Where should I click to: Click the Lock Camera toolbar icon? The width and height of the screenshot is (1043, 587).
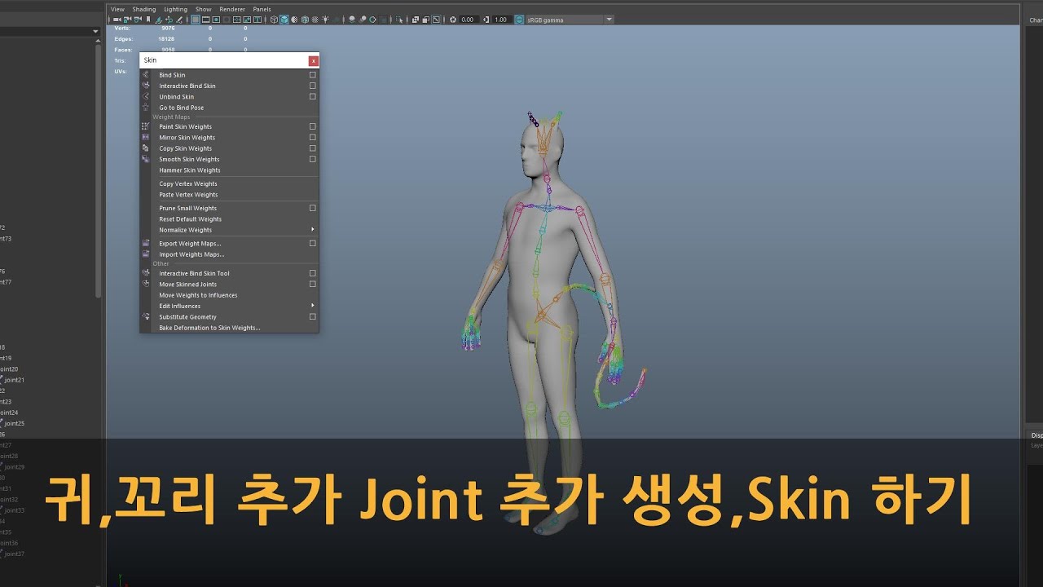(x=127, y=20)
